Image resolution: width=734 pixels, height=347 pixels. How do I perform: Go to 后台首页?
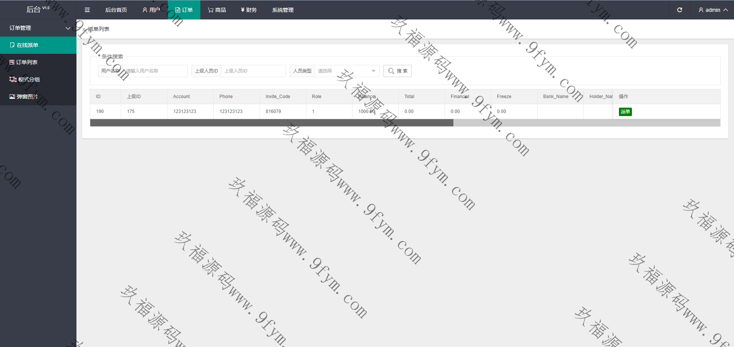116,10
